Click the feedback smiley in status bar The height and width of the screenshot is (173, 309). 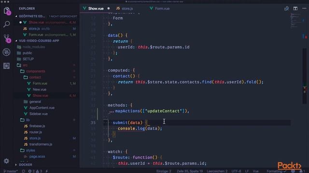click(293, 171)
